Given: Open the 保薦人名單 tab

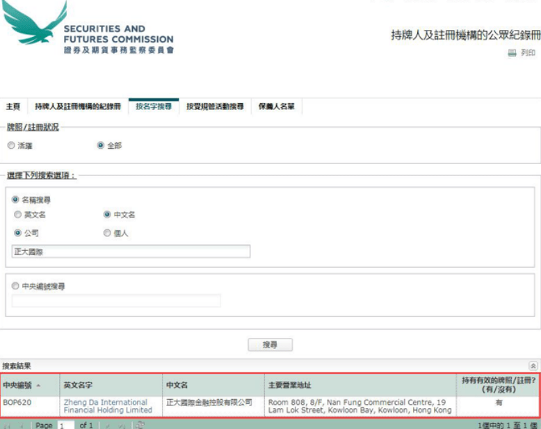Looking at the screenshot, I should [x=277, y=106].
